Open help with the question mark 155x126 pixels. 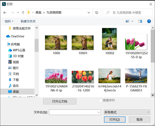tap(149, 21)
